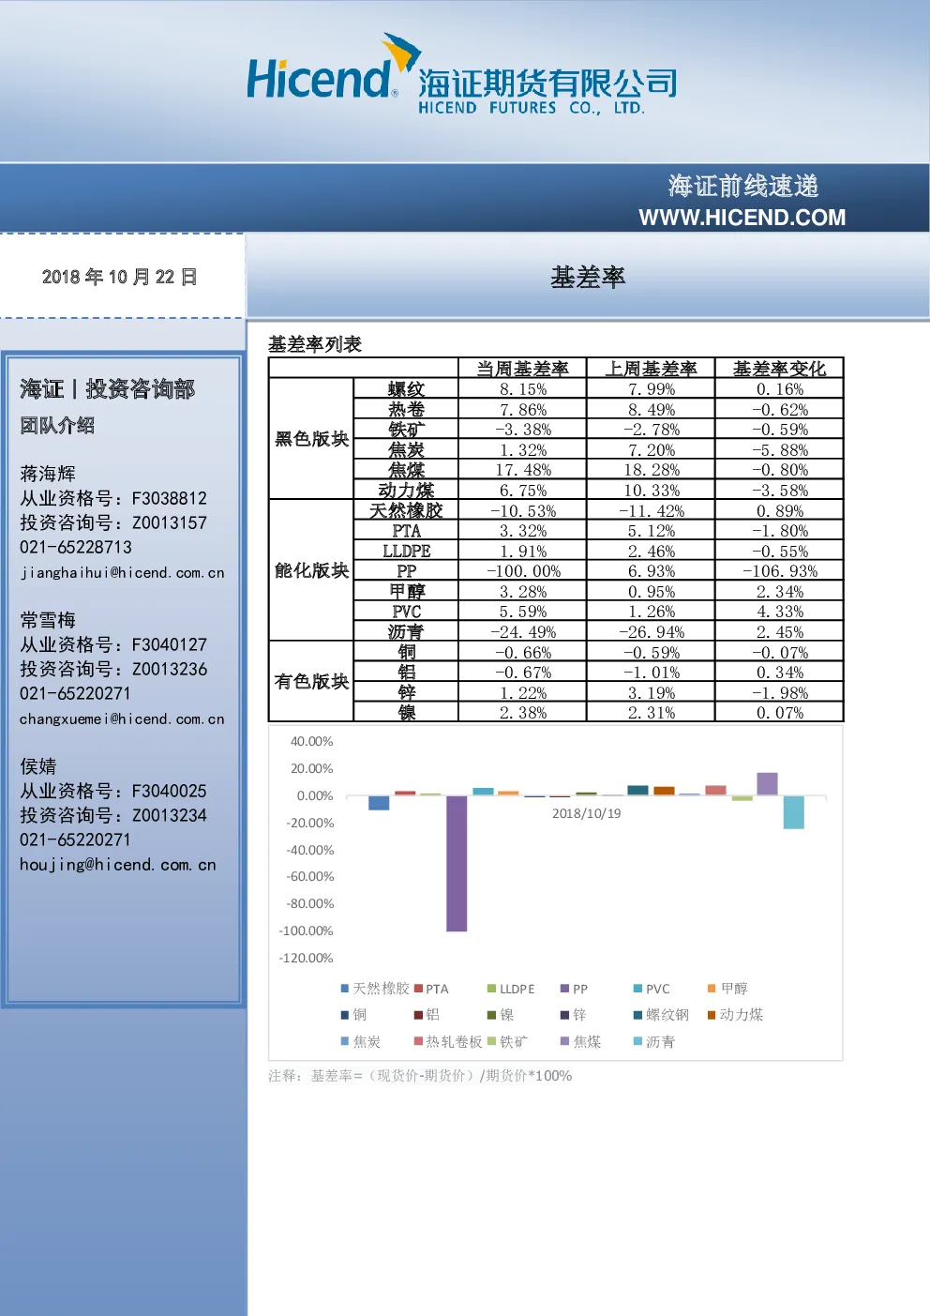This screenshot has width=930, height=1316.
Task: Select the 2.38% value for 镍
Action: pos(522,713)
